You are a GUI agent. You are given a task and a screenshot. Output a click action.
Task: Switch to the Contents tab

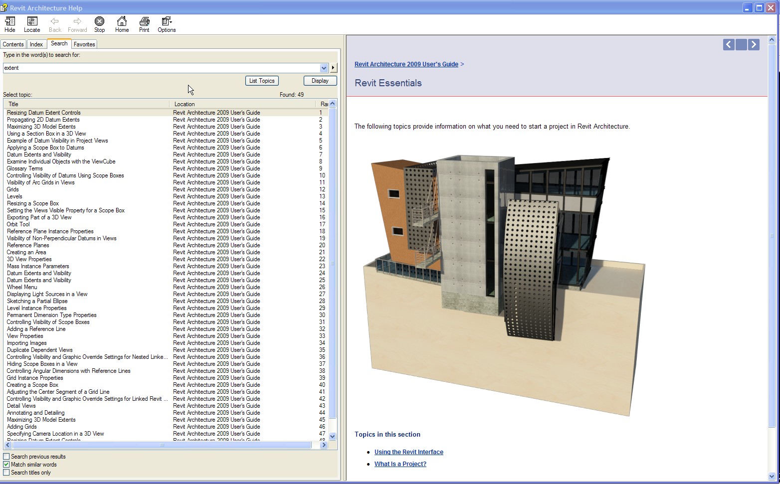tap(13, 44)
